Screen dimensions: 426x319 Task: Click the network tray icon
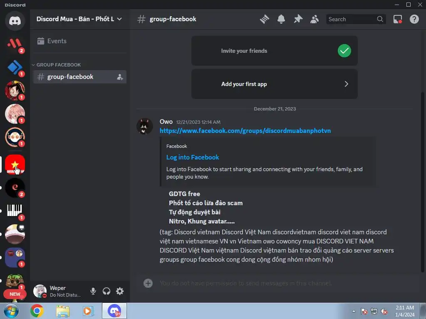click(374, 311)
